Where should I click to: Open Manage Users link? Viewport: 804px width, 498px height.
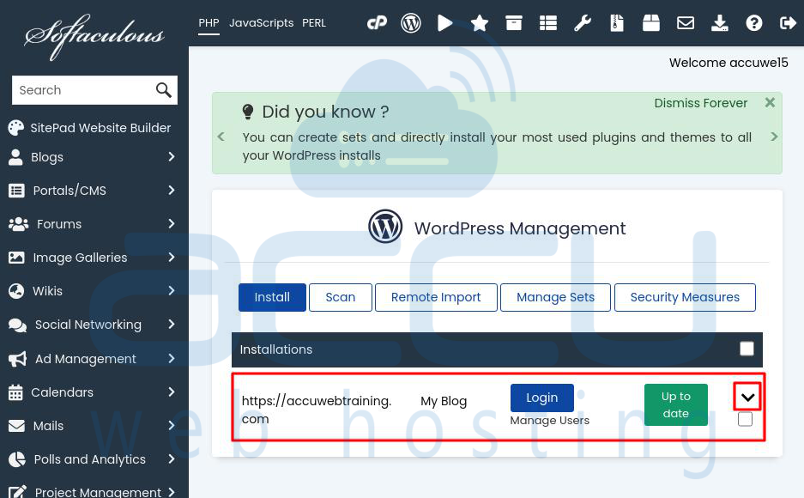click(x=550, y=421)
